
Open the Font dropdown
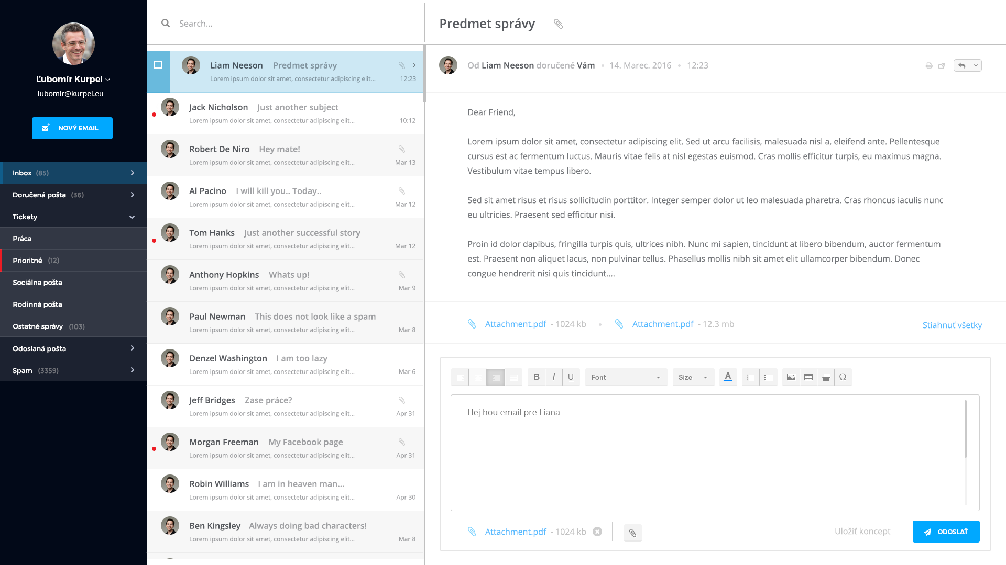point(626,377)
